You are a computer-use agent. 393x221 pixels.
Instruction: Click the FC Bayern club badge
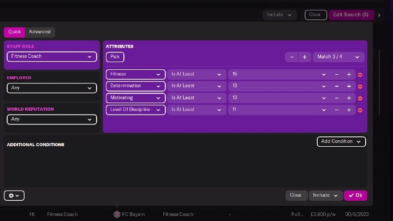tap(116, 214)
